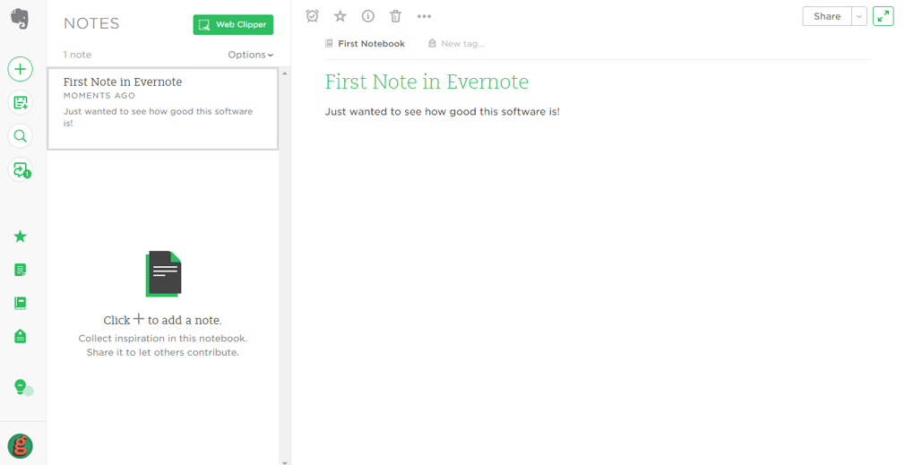The height and width of the screenshot is (465, 905).
Task: Open Notebooks icon in sidebar
Action: pos(21,304)
